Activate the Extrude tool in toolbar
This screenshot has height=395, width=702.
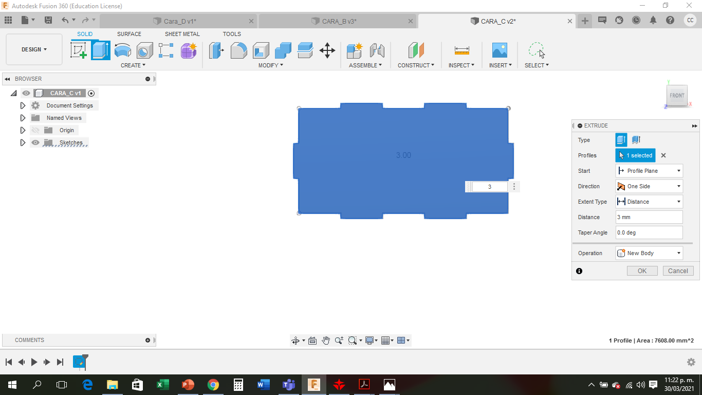coord(101,50)
